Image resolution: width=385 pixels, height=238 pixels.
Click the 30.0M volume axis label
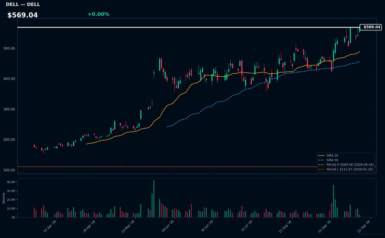[x=11, y=191]
